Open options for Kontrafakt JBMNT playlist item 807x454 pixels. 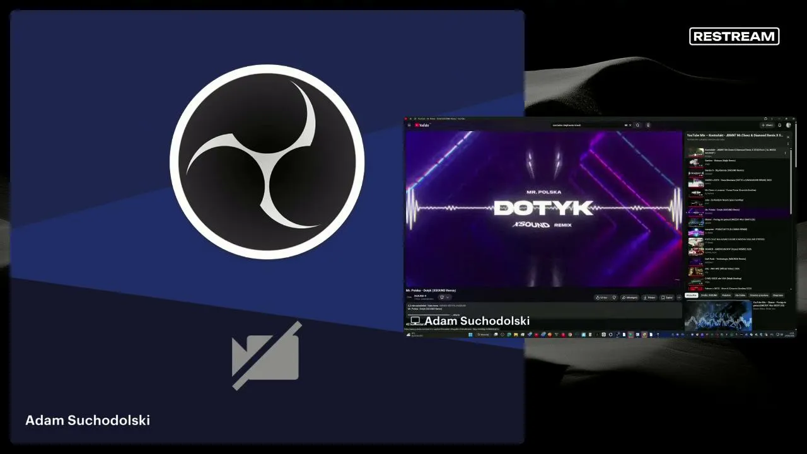pyautogui.click(x=785, y=153)
